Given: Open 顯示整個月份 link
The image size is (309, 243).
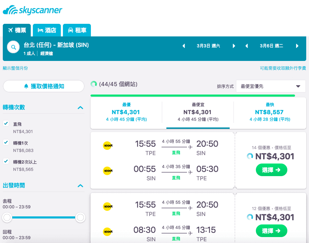Looking at the screenshot, I should pyautogui.click(x=15, y=68).
